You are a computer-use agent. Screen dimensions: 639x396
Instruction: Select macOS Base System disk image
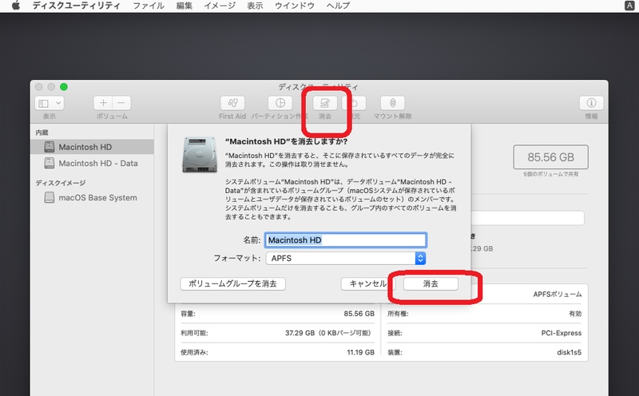pyautogui.click(x=92, y=197)
